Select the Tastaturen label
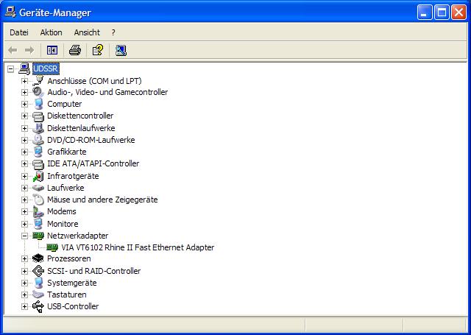 click(67, 295)
